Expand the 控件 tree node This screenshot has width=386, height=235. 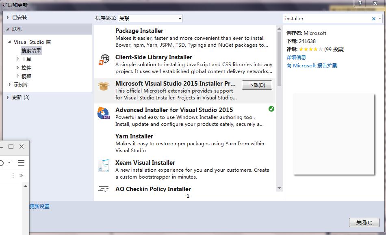[17, 67]
